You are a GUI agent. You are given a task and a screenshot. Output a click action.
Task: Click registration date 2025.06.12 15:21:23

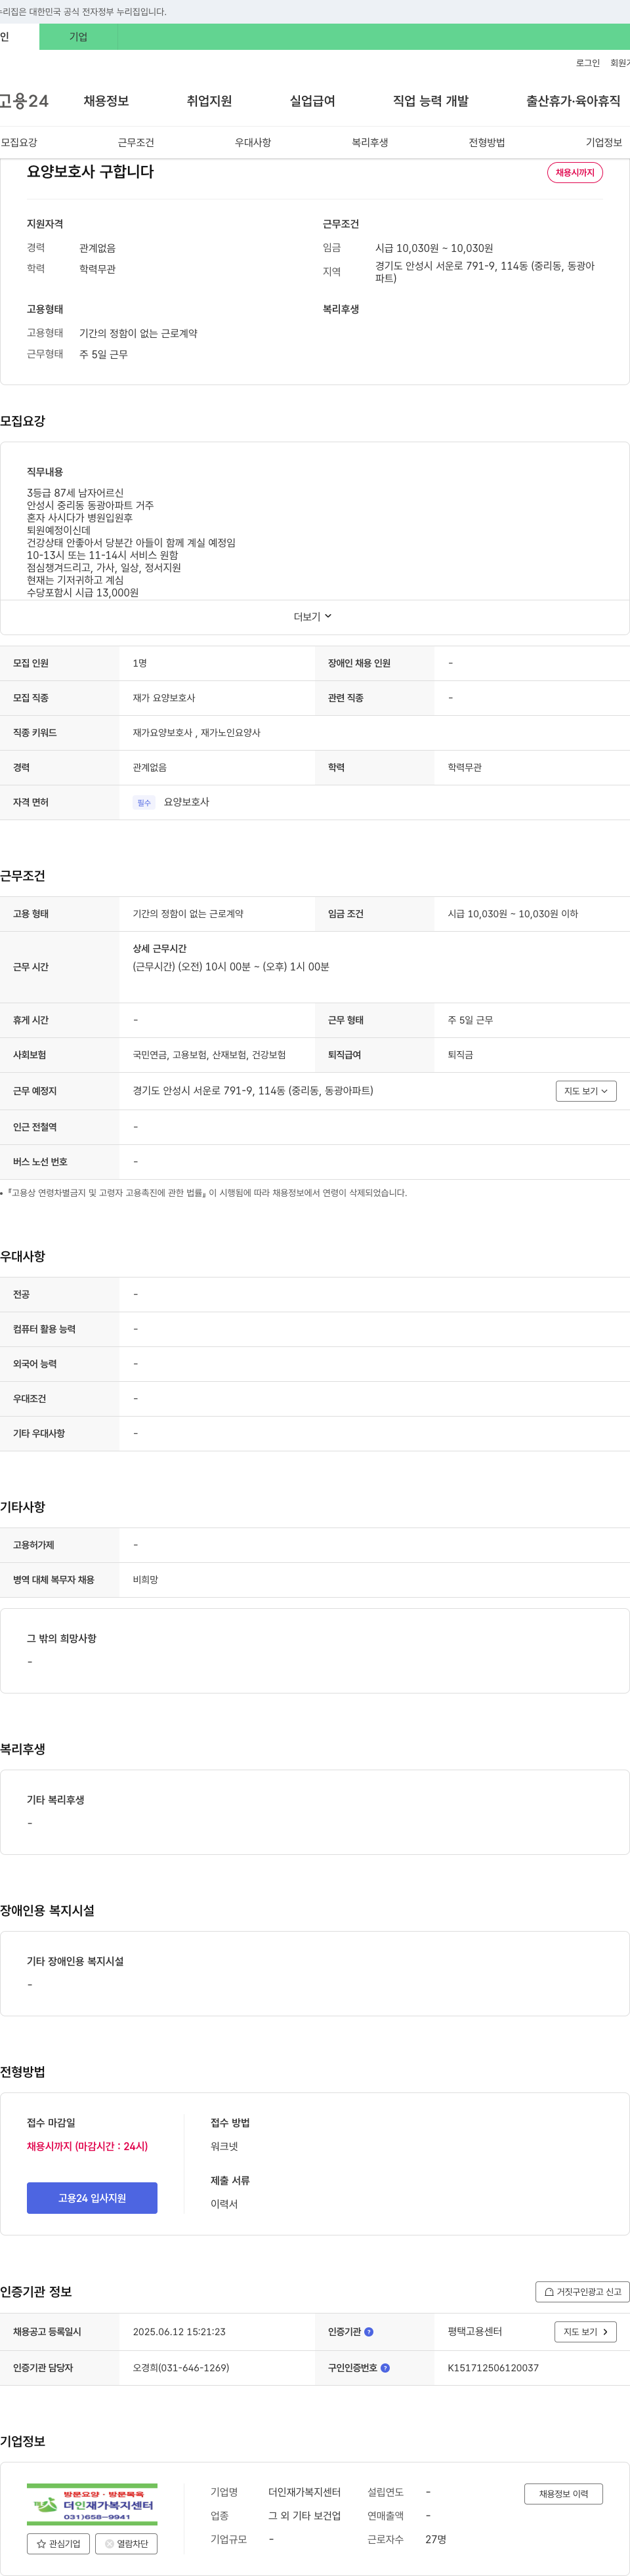[x=179, y=2331]
